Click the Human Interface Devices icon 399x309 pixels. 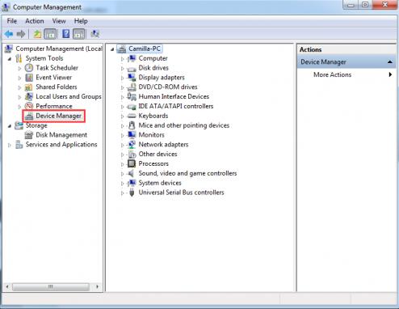(x=132, y=96)
